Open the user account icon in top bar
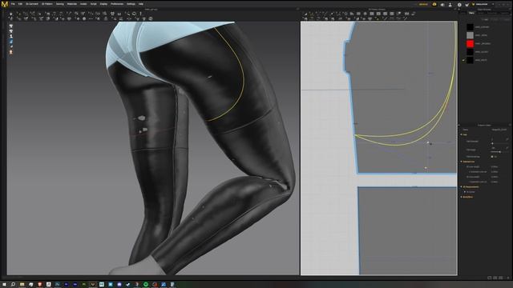 [450, 5]
